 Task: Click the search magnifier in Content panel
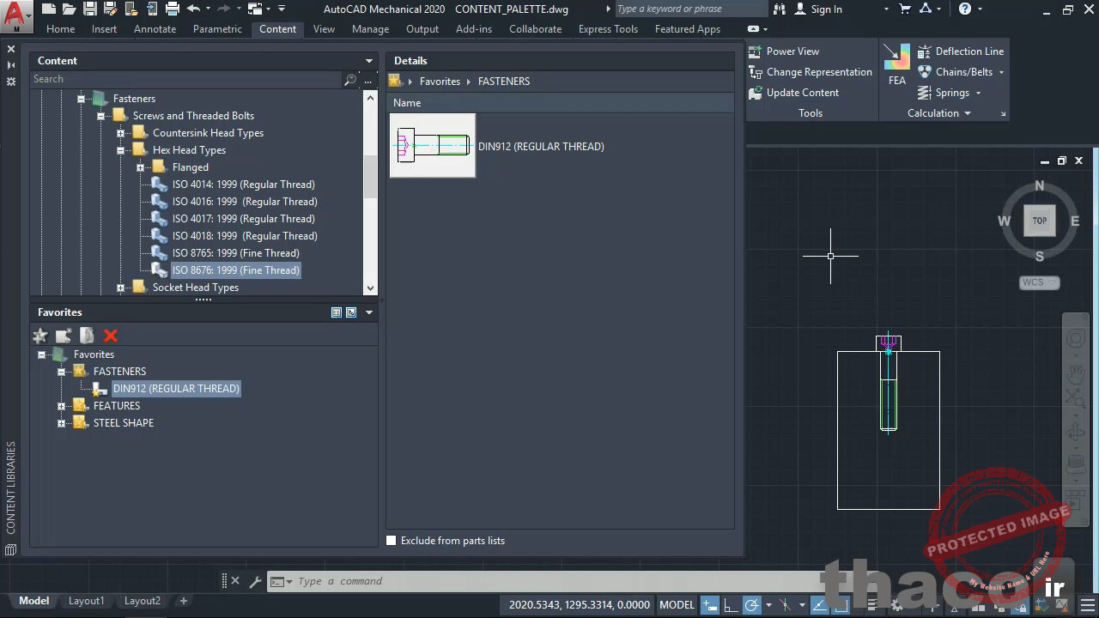[350, 79]
